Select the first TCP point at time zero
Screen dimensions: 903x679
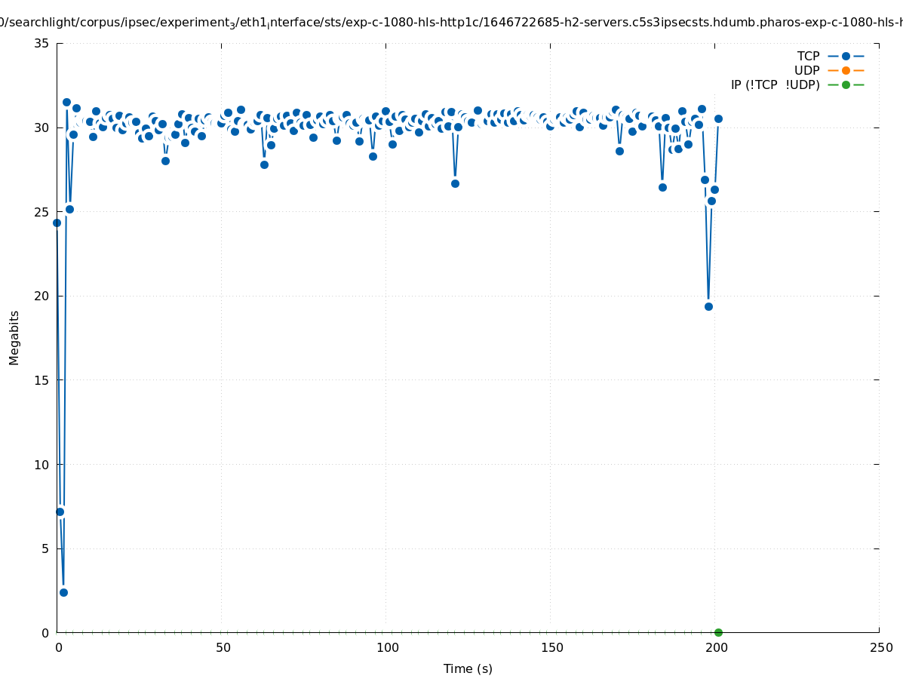[x=57, y=223]
